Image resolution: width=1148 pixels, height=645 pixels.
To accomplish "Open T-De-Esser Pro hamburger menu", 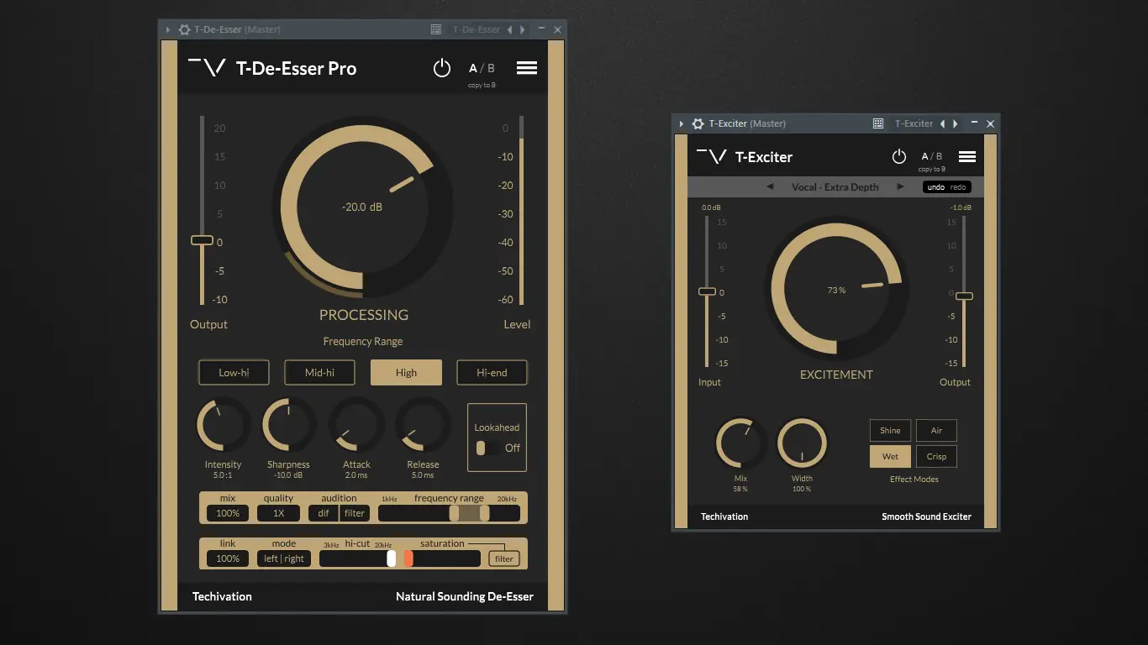I will 527,68.
